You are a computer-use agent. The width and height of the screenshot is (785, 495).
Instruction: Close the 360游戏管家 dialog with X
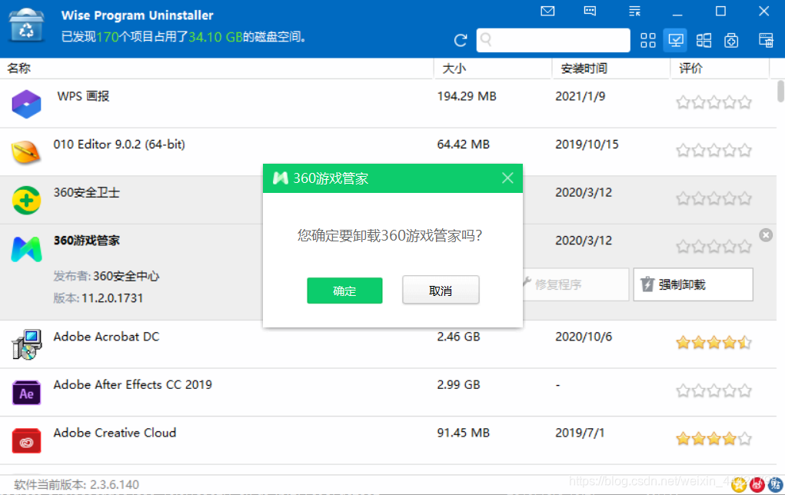coord(507,178)
